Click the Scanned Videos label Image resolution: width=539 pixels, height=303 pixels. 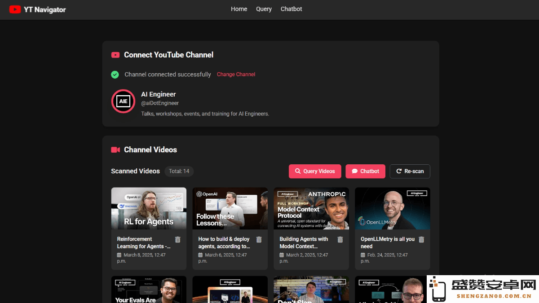coord(136,171)
